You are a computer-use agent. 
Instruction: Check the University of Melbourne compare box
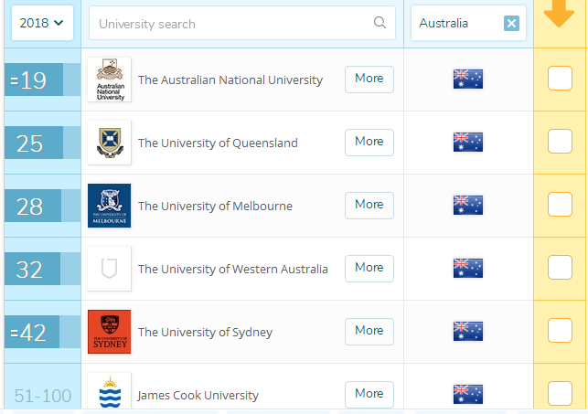(560, 206)
